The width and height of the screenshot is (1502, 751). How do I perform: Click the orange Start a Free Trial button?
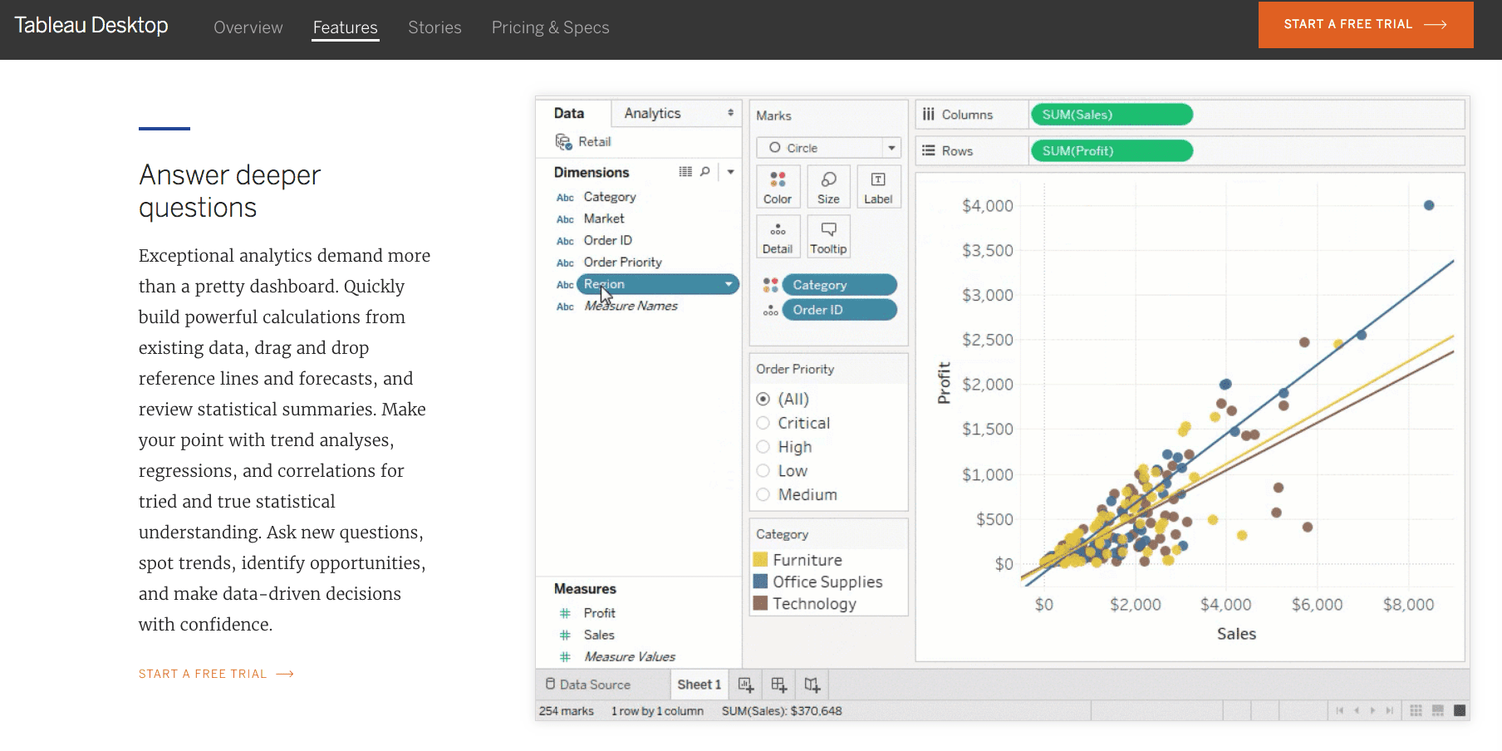click(1366, 25)
